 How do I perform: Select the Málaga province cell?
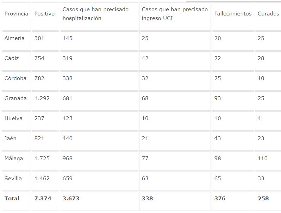(x=14, y=159)
